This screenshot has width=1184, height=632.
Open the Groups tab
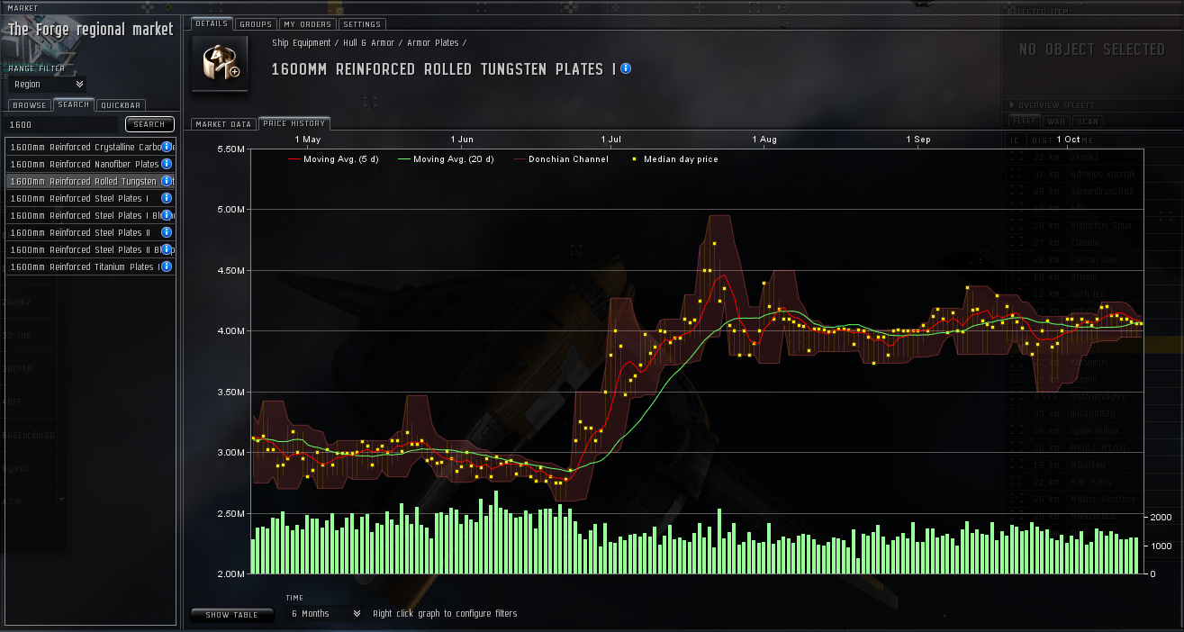coord(255,24)
